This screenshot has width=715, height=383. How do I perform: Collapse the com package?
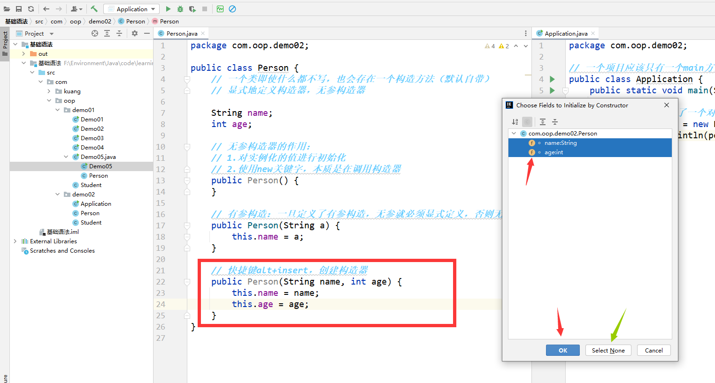[40, 82]
